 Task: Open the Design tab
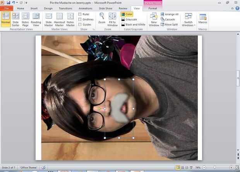click(48, 8)
